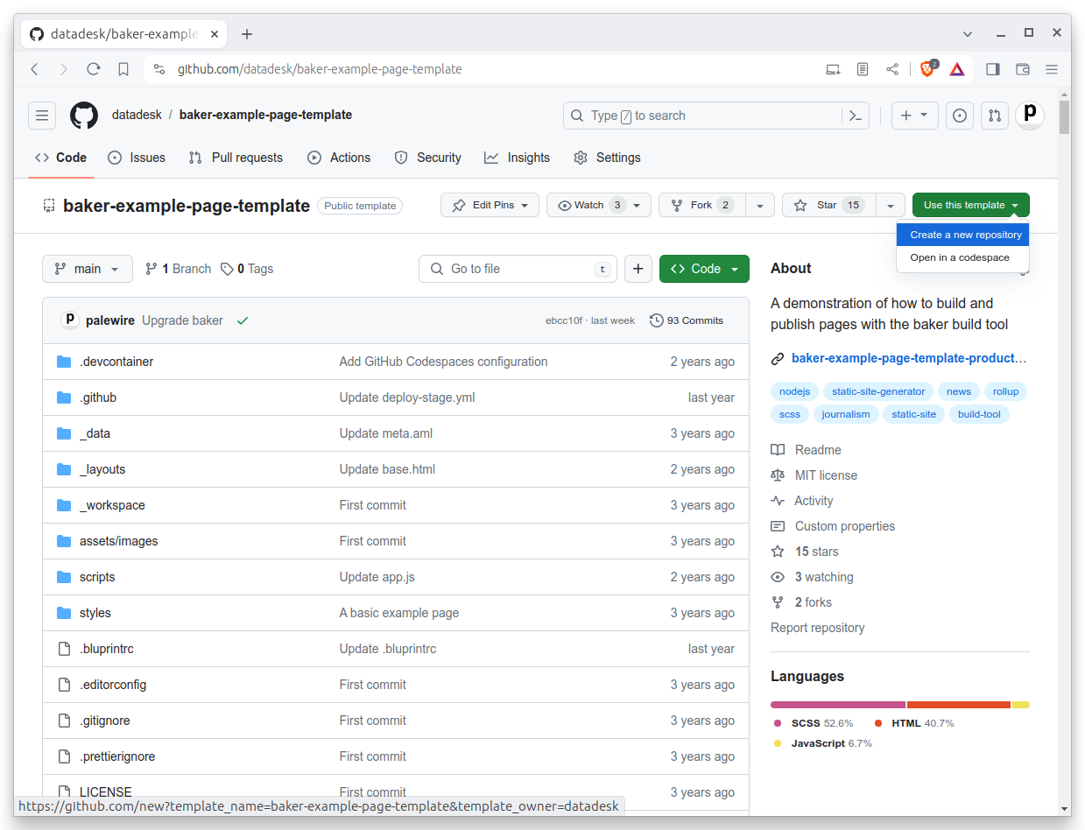Viewport: 1085px width, 830px height.
Task: Expand the fork options caret
Action: click(x=760, y=205)
